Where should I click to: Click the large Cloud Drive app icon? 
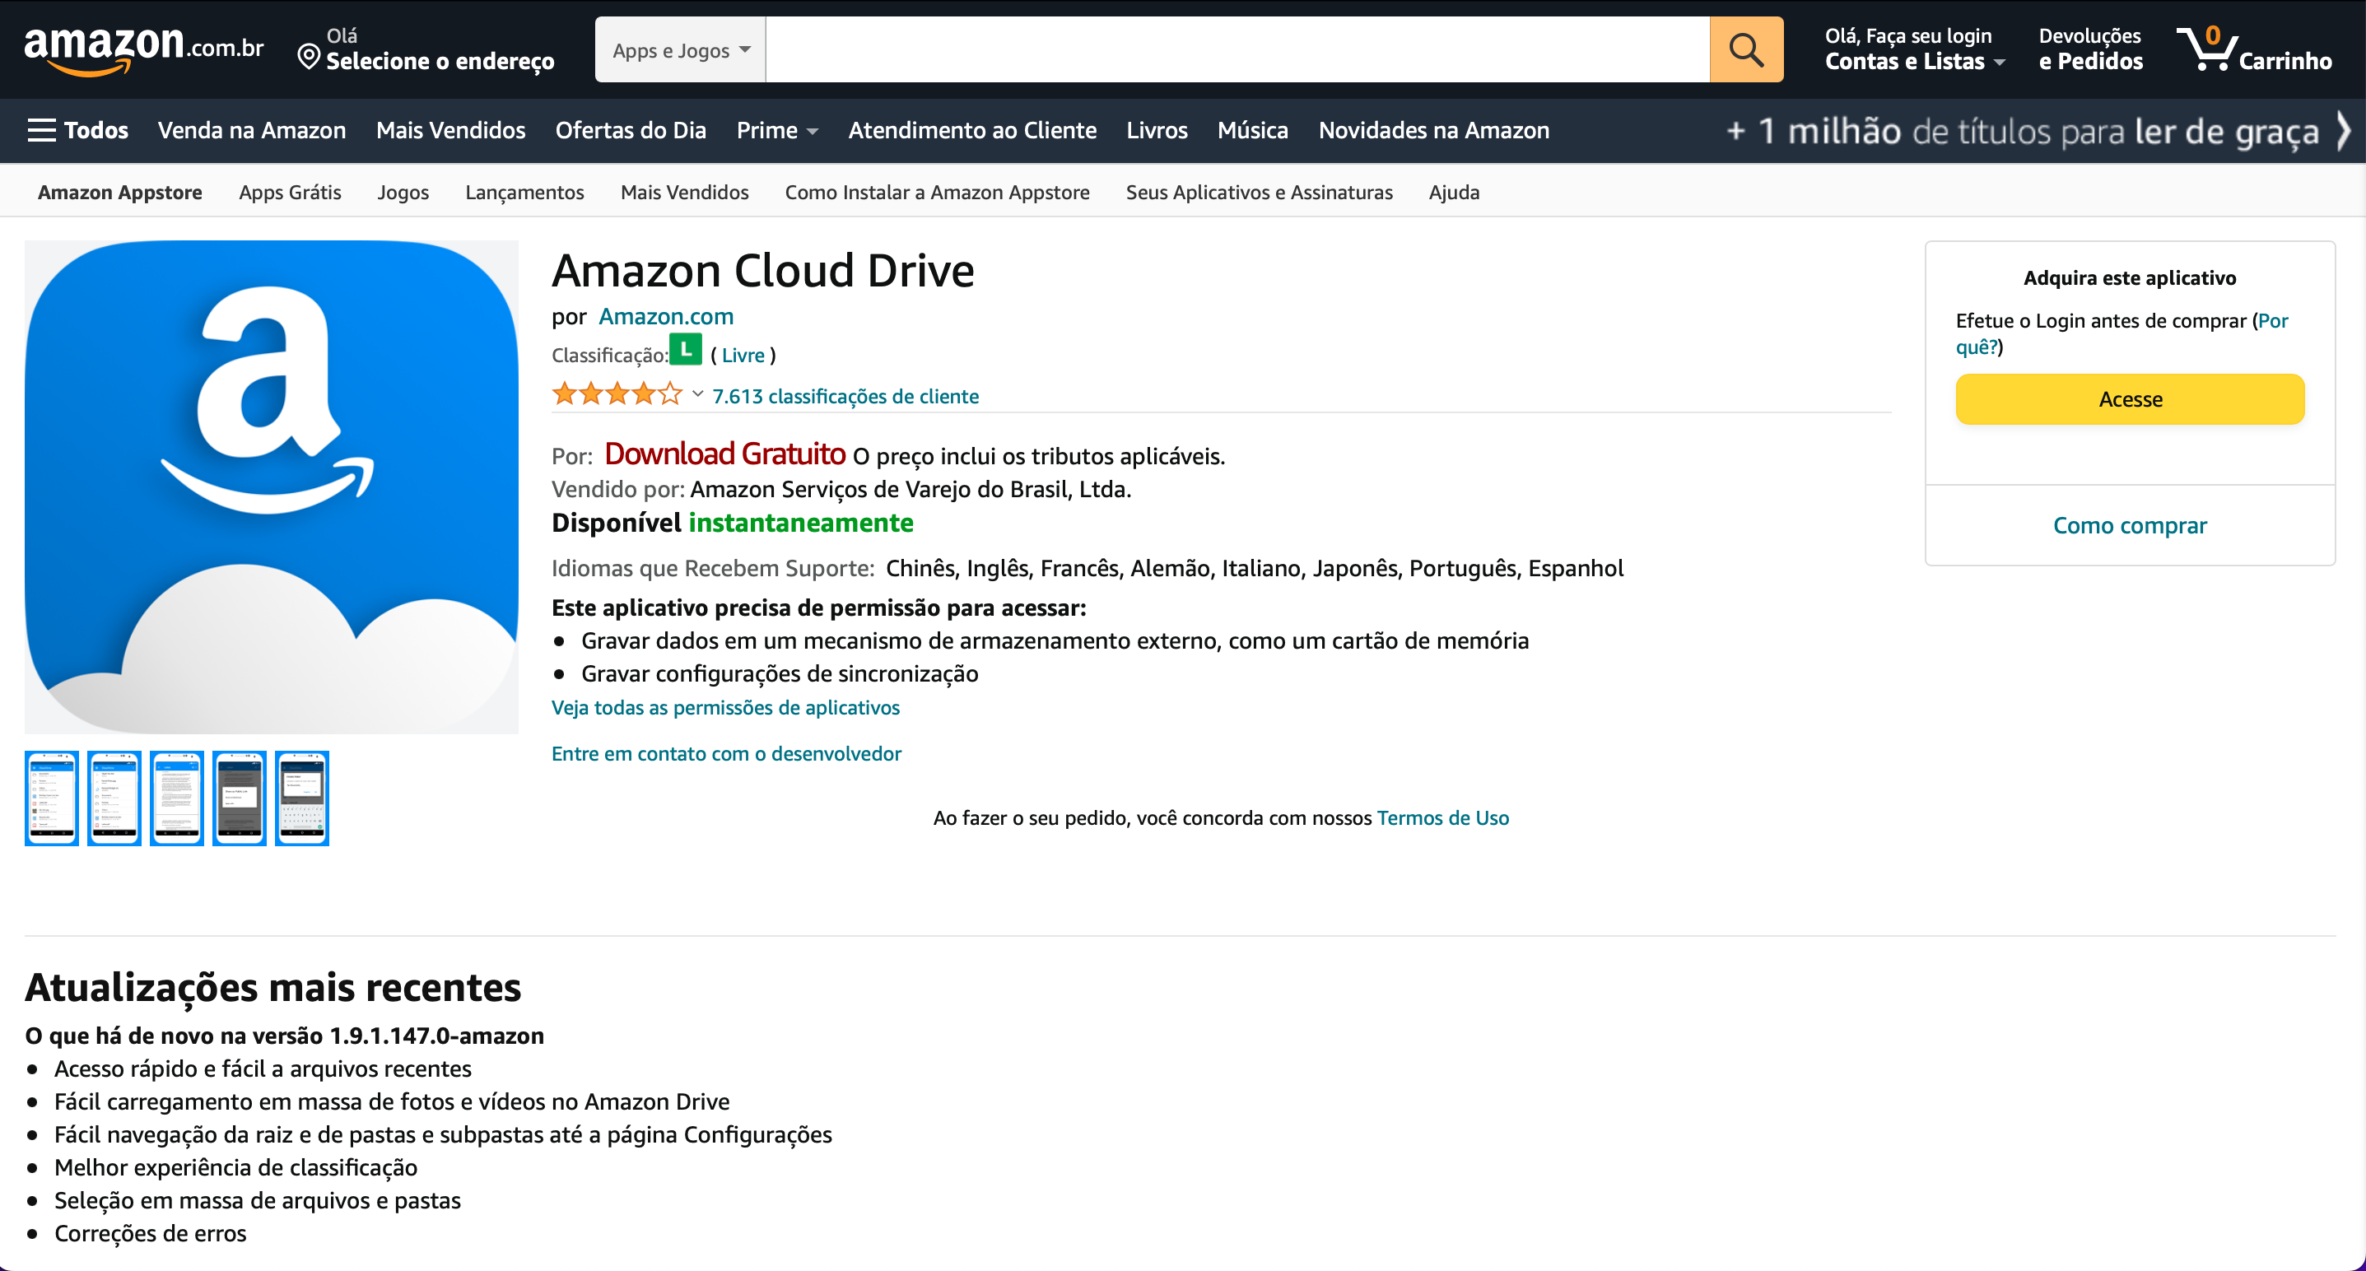tap(272, 487)
